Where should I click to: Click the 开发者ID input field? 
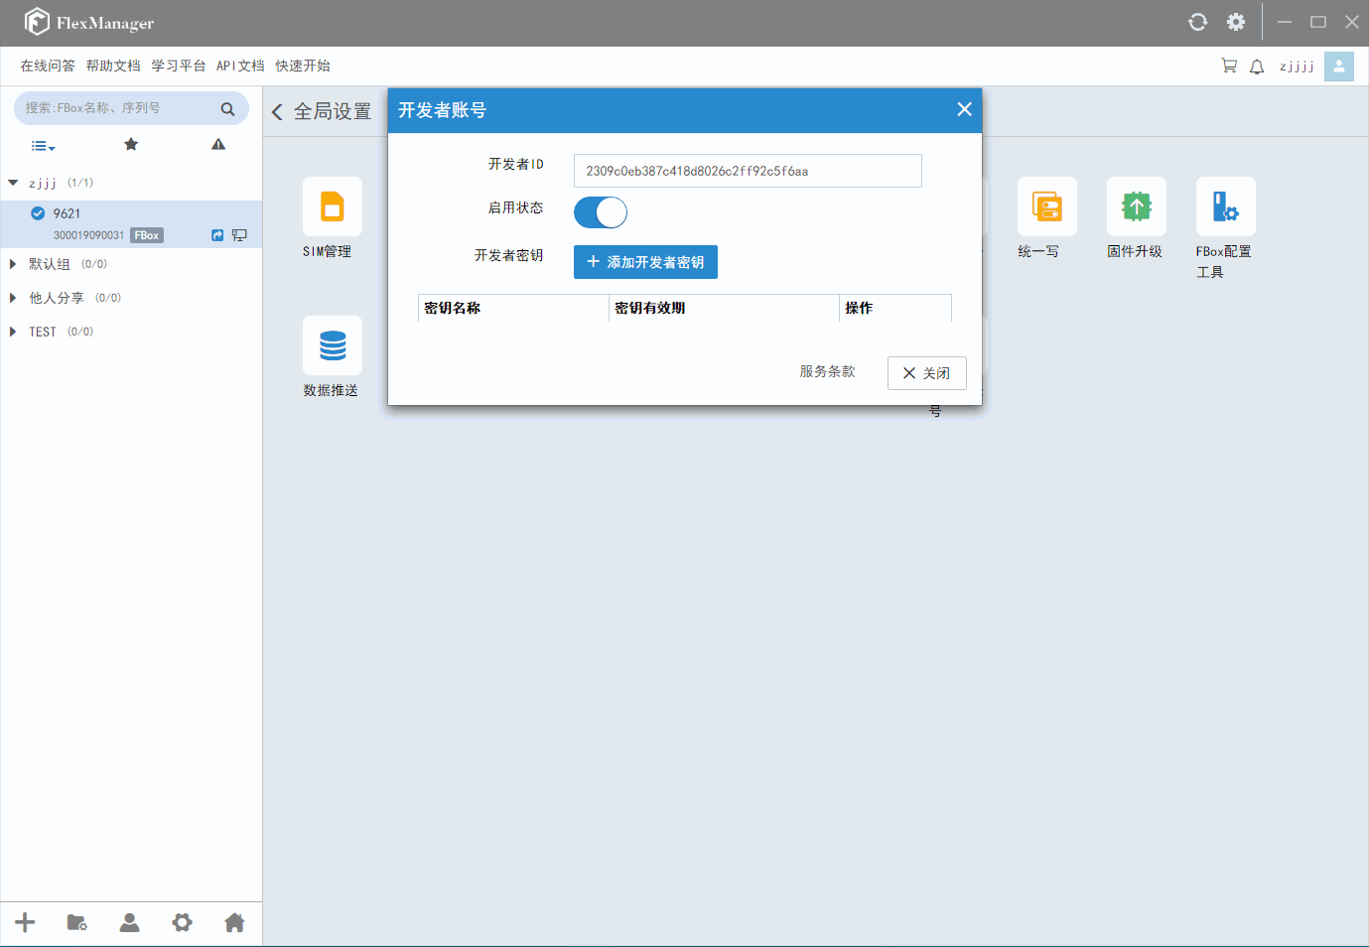pyautogui.click(x=747, y=171)
